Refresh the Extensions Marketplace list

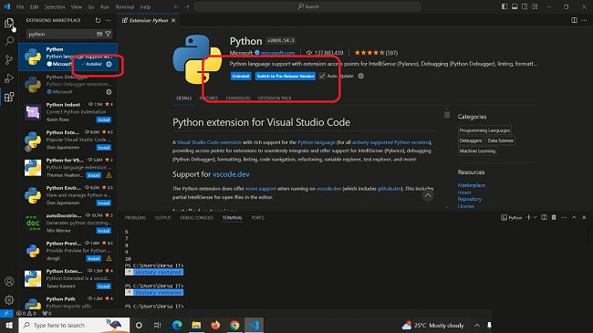98,20
